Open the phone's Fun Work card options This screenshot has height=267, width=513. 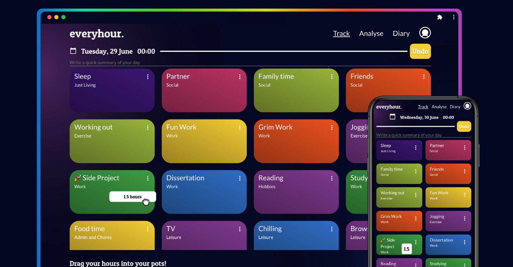[465, 195]
